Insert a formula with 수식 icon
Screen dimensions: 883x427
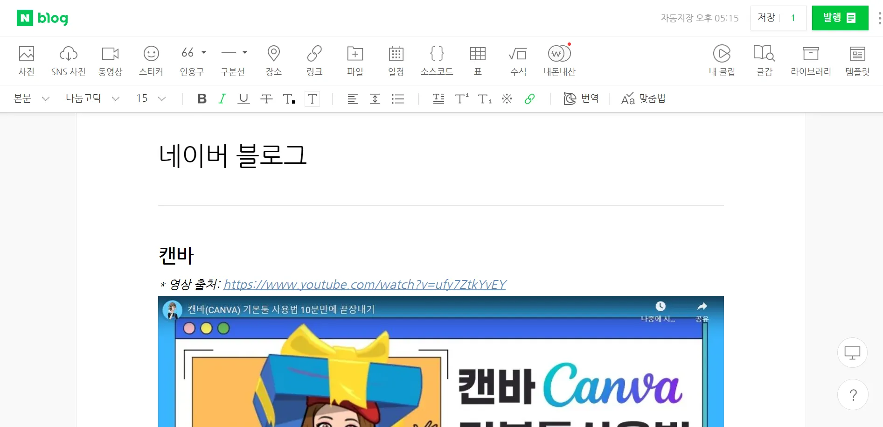tap(518, 61)
